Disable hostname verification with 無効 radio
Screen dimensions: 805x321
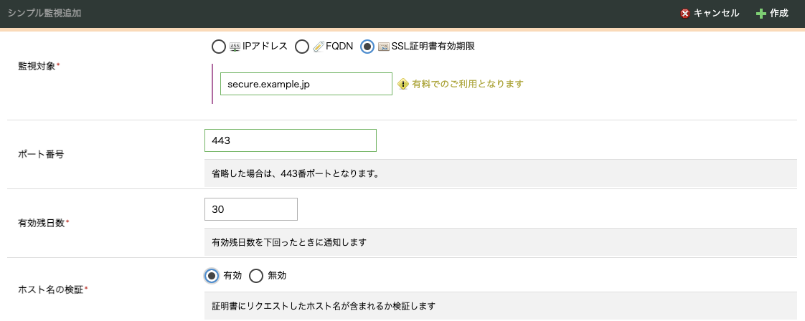(x=255, y=276)
